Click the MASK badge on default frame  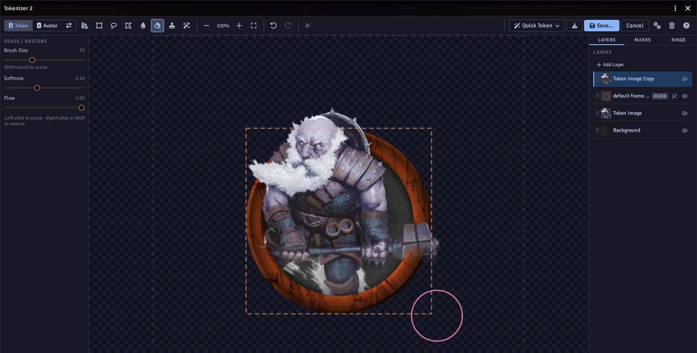click(x=660, y=96)
